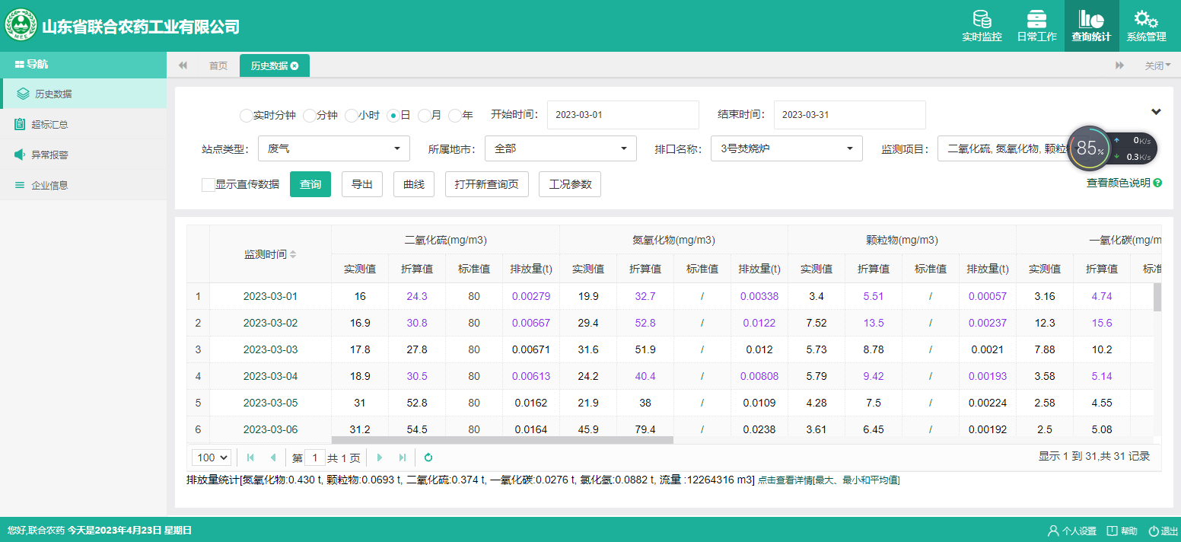The height and width of the screenshot is (542, 1181).
Task: Open the 查询统计 chart icon
Action: (1091, 19)
